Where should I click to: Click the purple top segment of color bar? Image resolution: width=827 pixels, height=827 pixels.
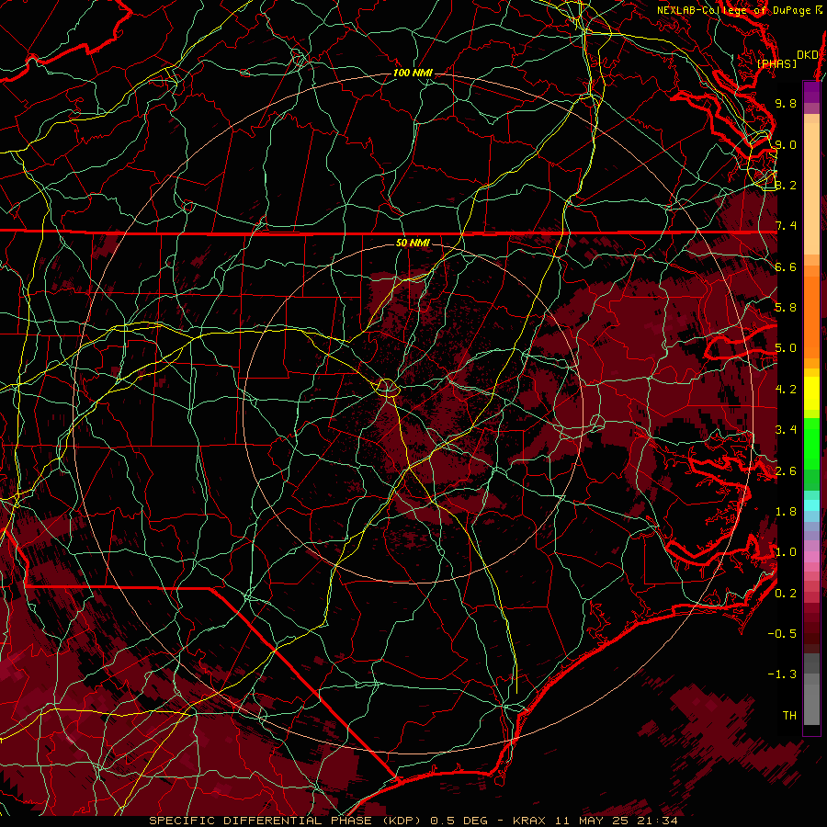(811, 92)
